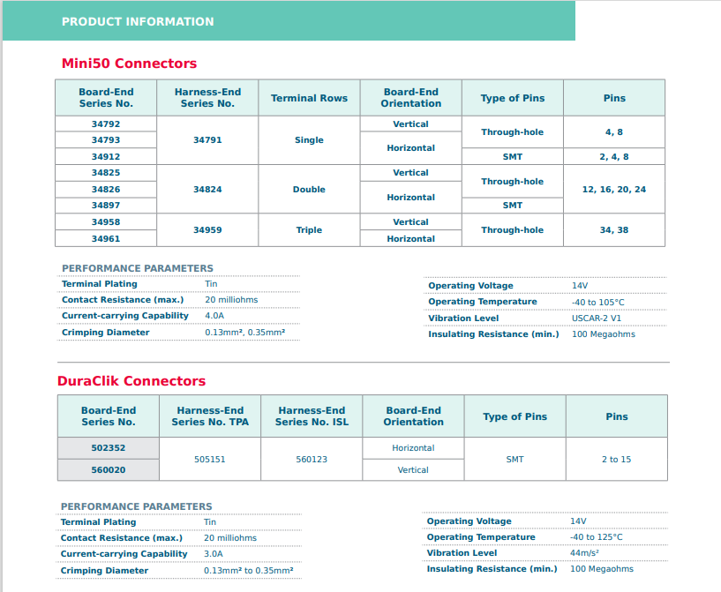Click board-end series number 34793

(x=106, y=140)
